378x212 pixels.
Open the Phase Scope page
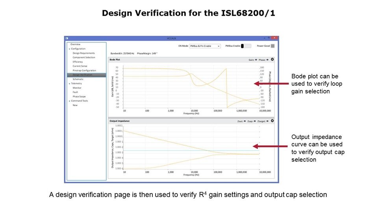pos(79,97)
